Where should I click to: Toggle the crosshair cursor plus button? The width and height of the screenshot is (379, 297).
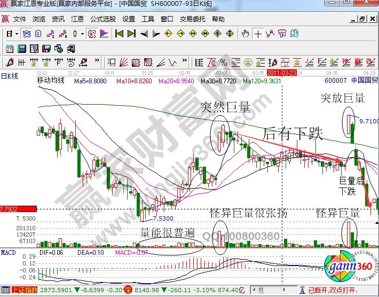pos(258,34)
